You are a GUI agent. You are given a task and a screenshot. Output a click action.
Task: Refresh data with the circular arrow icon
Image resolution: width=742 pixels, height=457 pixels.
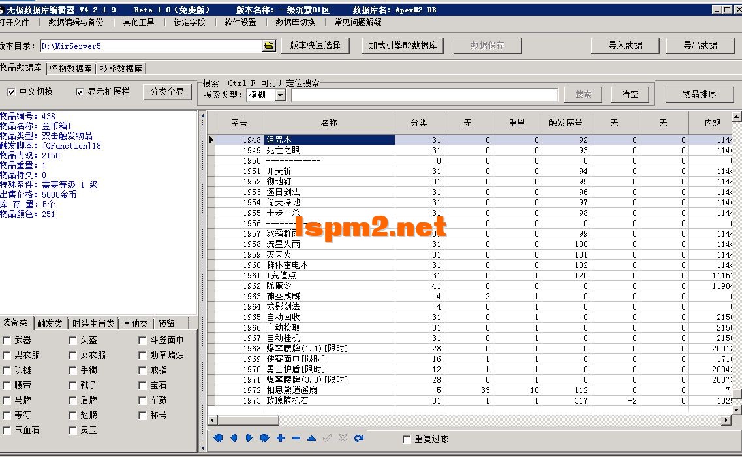(x=359, y=438)
